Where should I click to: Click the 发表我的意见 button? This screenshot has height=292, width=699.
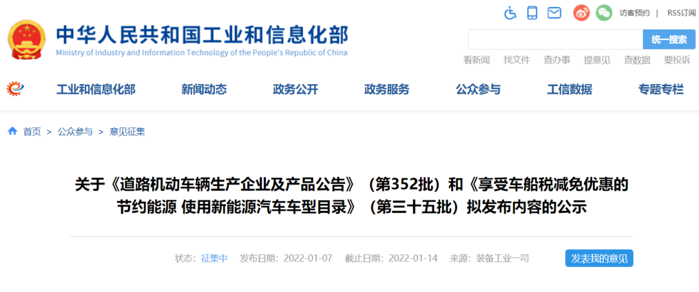[x=599, y=258]
